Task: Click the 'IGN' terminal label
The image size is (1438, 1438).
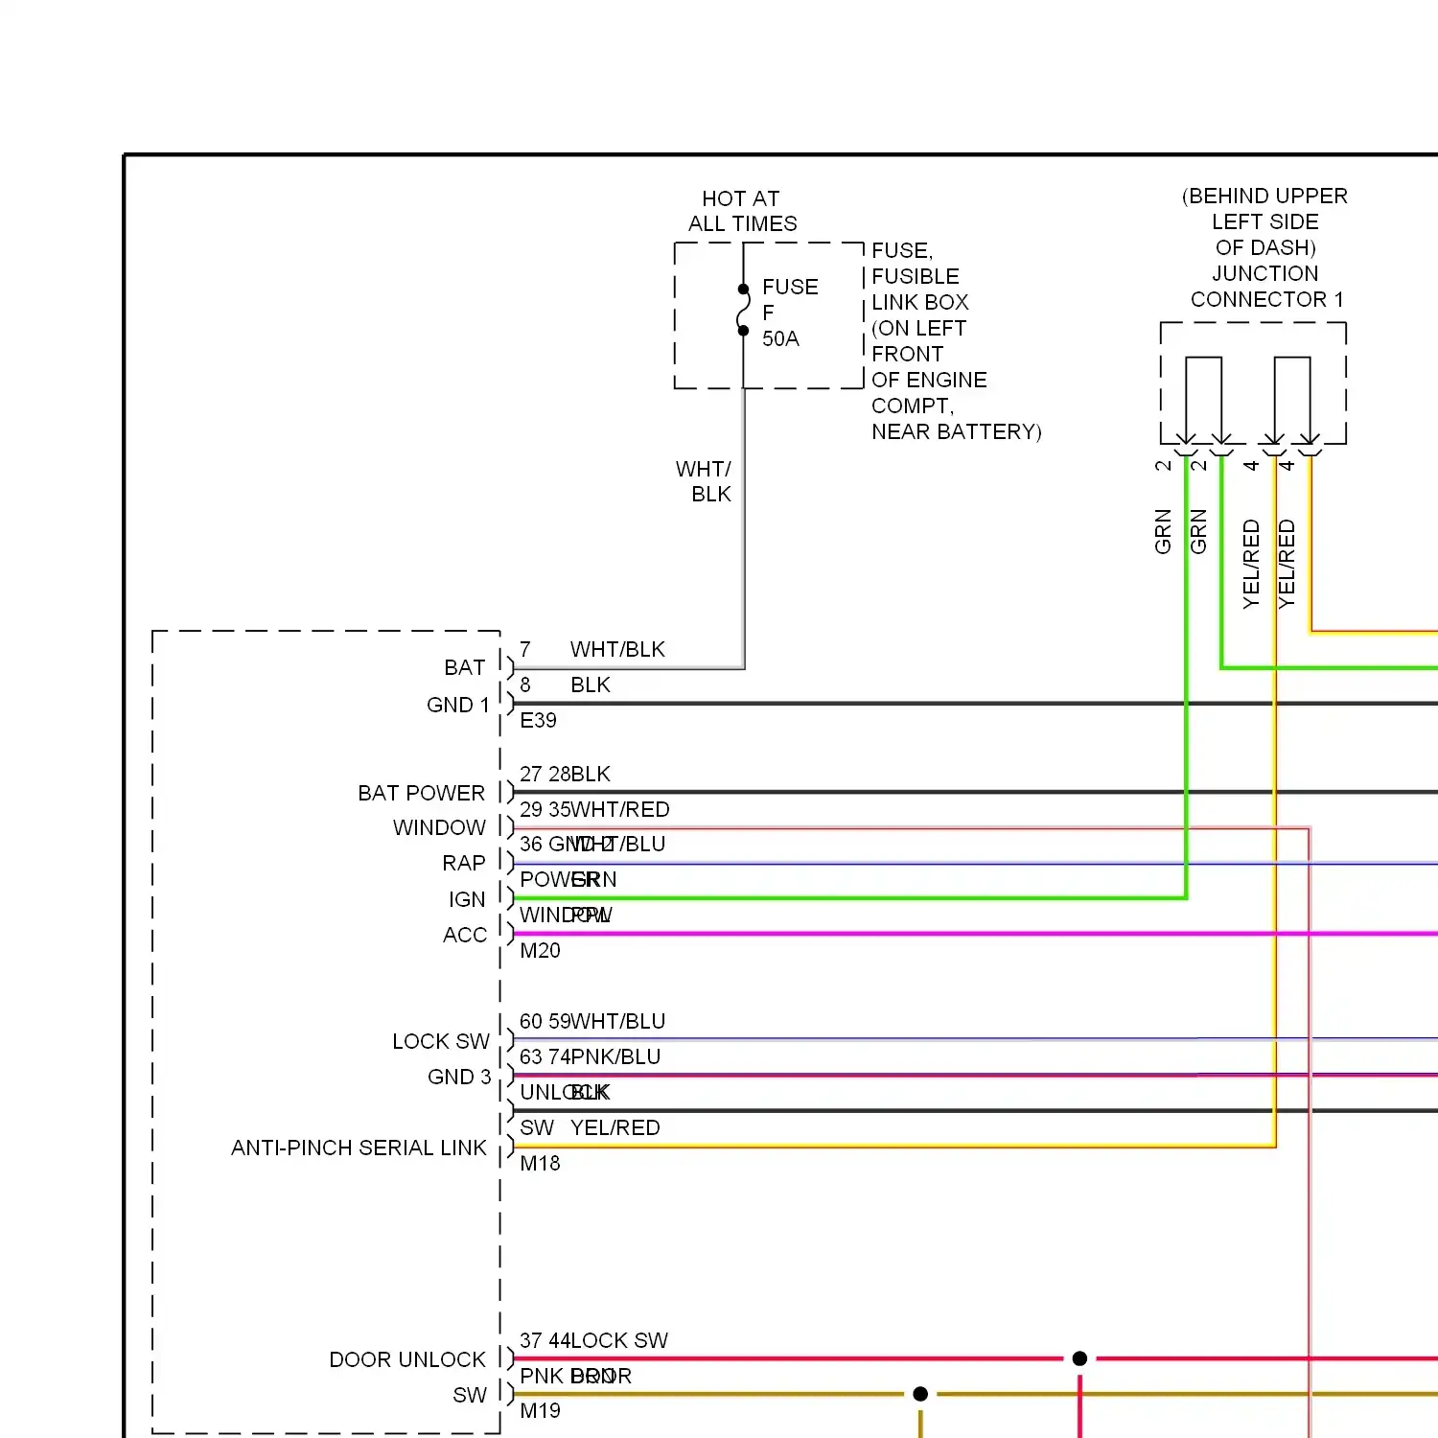Action: click(467, 899)
